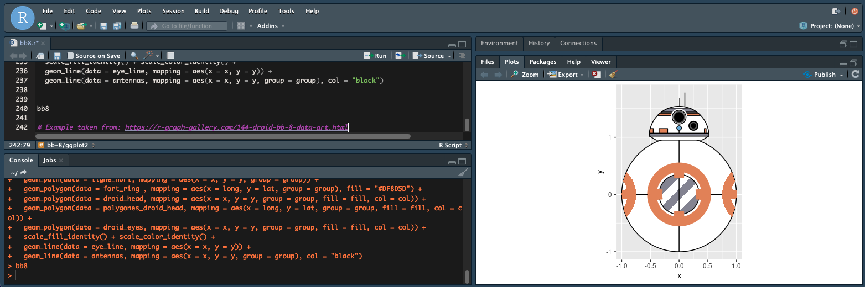
Task: Open Find/Replace with the magnifier icon
Action: (134, 56)
